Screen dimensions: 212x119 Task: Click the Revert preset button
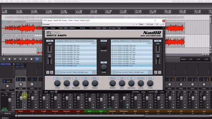98,28
